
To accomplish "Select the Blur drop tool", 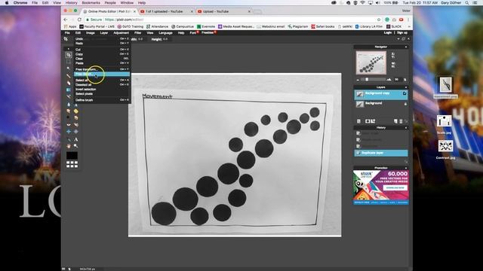I will click(69, 105).
